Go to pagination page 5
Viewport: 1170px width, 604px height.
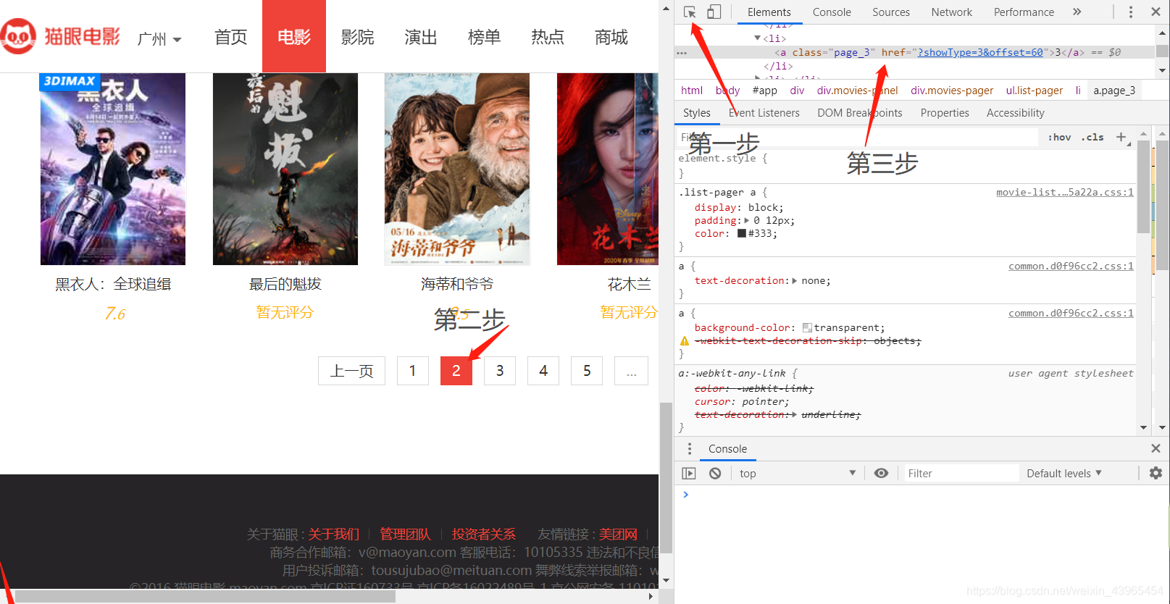[587, 371]
